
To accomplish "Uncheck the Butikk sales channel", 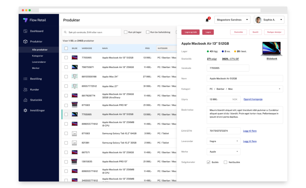I will pyautogui.click(x=209, y=162).
